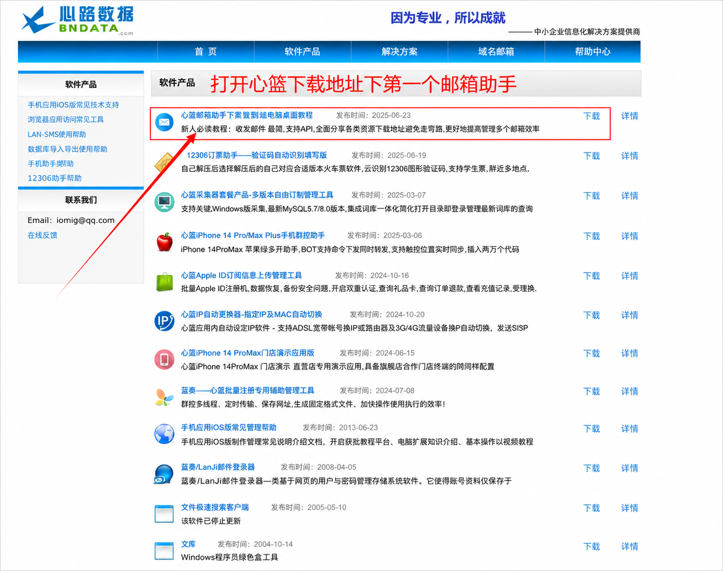The image size is (723, 571).
Task: Click the pinwheel icon for 蓝奏批量注册工具
Action: [164, 397]
